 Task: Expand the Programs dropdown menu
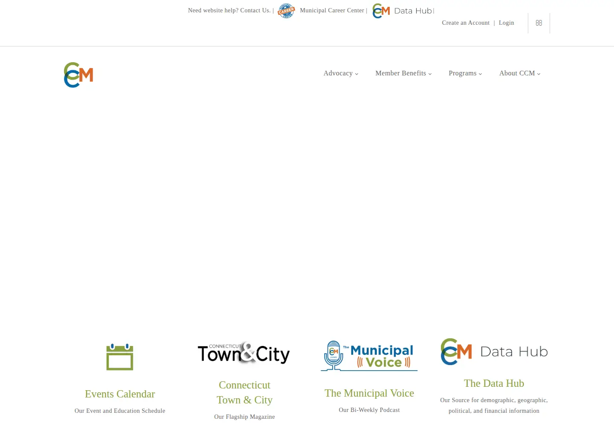[465, 73]
